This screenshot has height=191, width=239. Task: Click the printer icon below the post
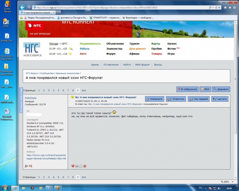(77, 166)
